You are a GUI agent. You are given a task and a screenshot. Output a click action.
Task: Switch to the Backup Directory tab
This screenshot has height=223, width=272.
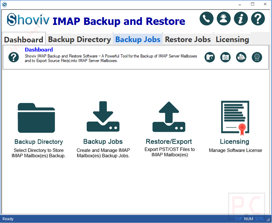point(79,40)
